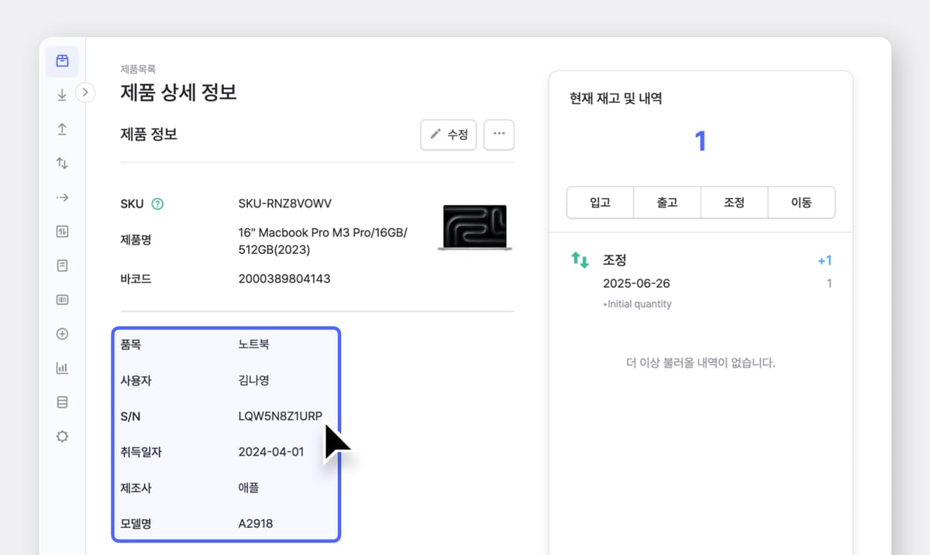The width and height of the screenshot is (930, 555).
Task: Open the product list panel icon
Action: pos(62,61)
